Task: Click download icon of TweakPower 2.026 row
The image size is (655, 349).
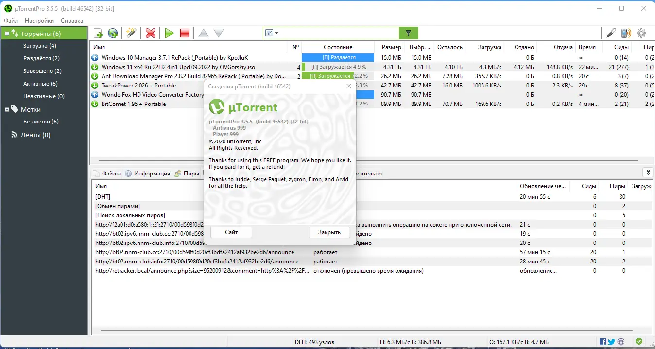Action: (95, 86)
